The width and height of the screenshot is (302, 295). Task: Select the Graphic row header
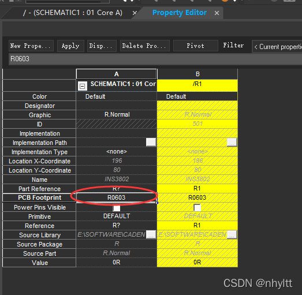(x=39, y=115)
